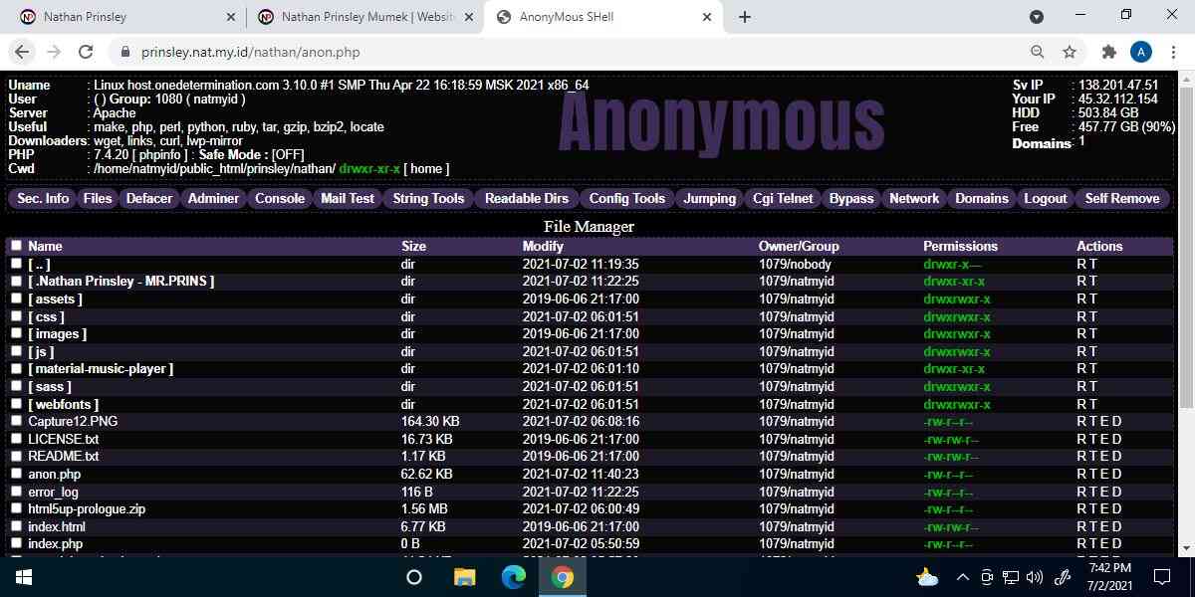Click the error_log file name

pyautogui.click(x=54, y=492)
